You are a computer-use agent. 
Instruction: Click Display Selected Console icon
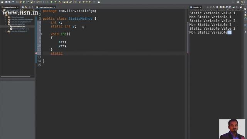(x=237, y=7)
